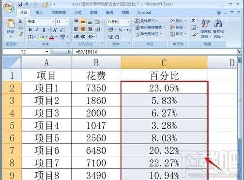244x180 pixels.
Task: Open the 百分比 number format dropdown
Action: (x=128, y=22)
